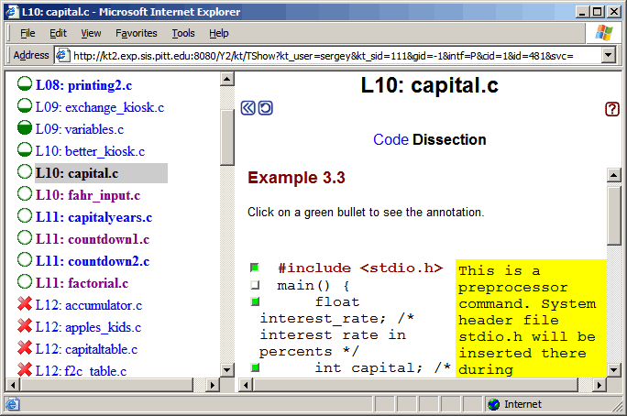Image resolution: width=627 pixels, height=416 pixels.
Task: Click red X icon next to L12: capitaltable.c
Action: pos(25,348)
